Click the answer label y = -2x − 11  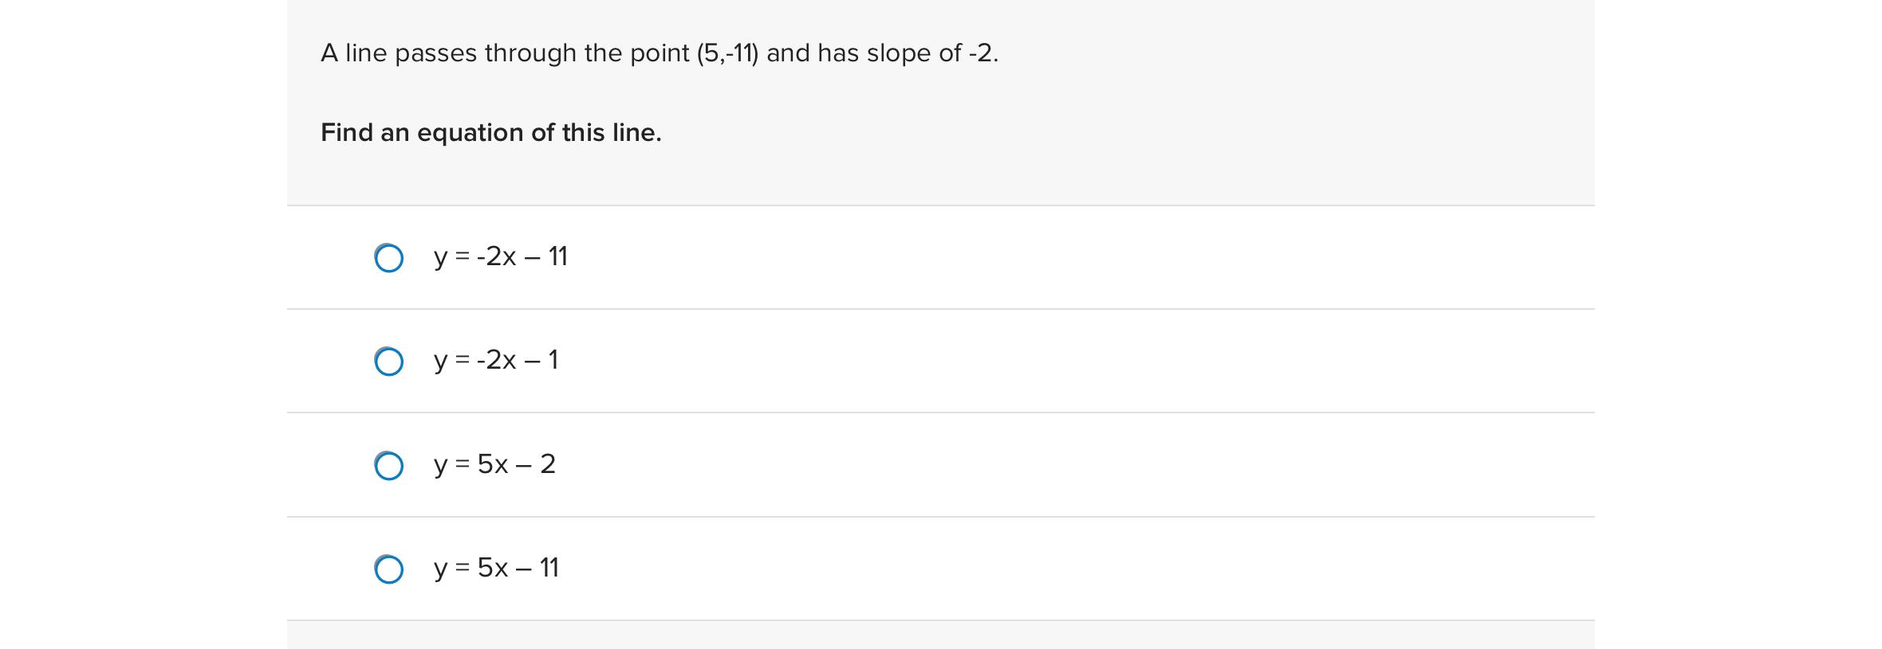(x=500, y=257)
